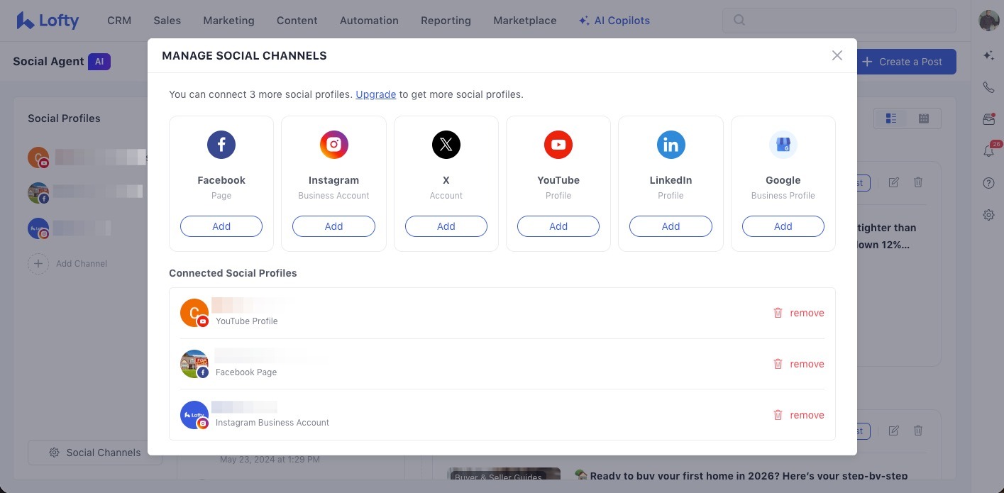Click the connected Instagram Lofty avatar
Viewport: 1004px width, 493px height.
[x=194, y=415]
